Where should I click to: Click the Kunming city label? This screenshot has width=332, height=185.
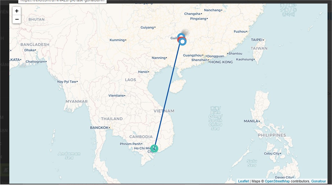tap(117, 40)
